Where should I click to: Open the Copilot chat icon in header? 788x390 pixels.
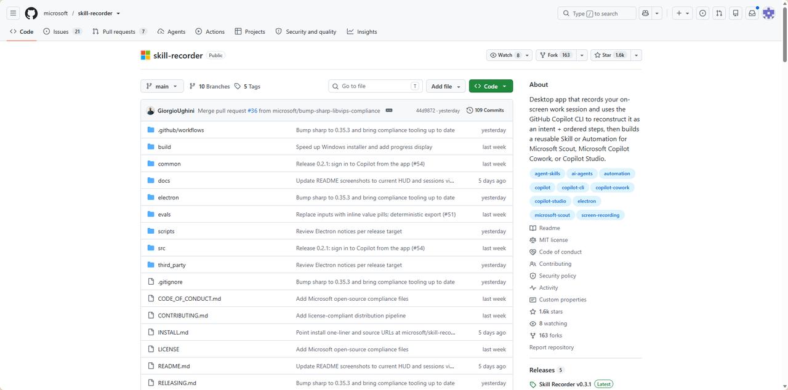(645, 13)
